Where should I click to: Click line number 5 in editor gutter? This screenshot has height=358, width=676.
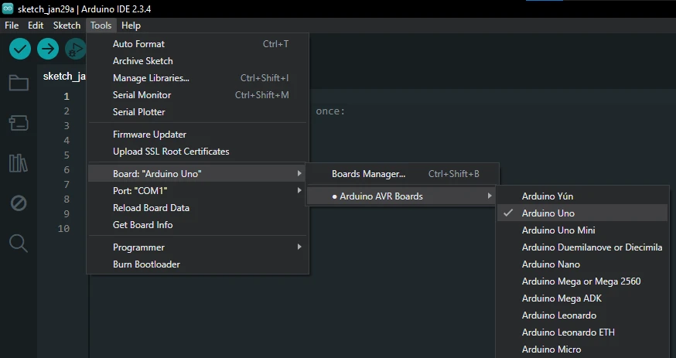click(x=67, y=155)
